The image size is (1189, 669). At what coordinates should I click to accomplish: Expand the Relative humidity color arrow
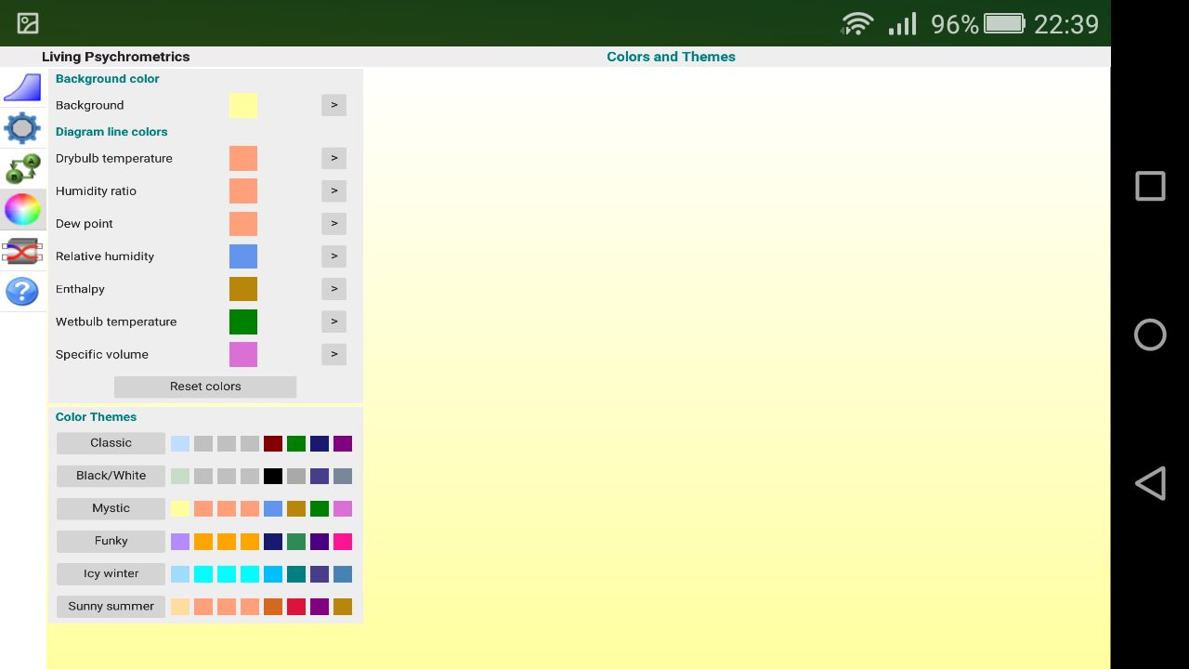[334, 256]
